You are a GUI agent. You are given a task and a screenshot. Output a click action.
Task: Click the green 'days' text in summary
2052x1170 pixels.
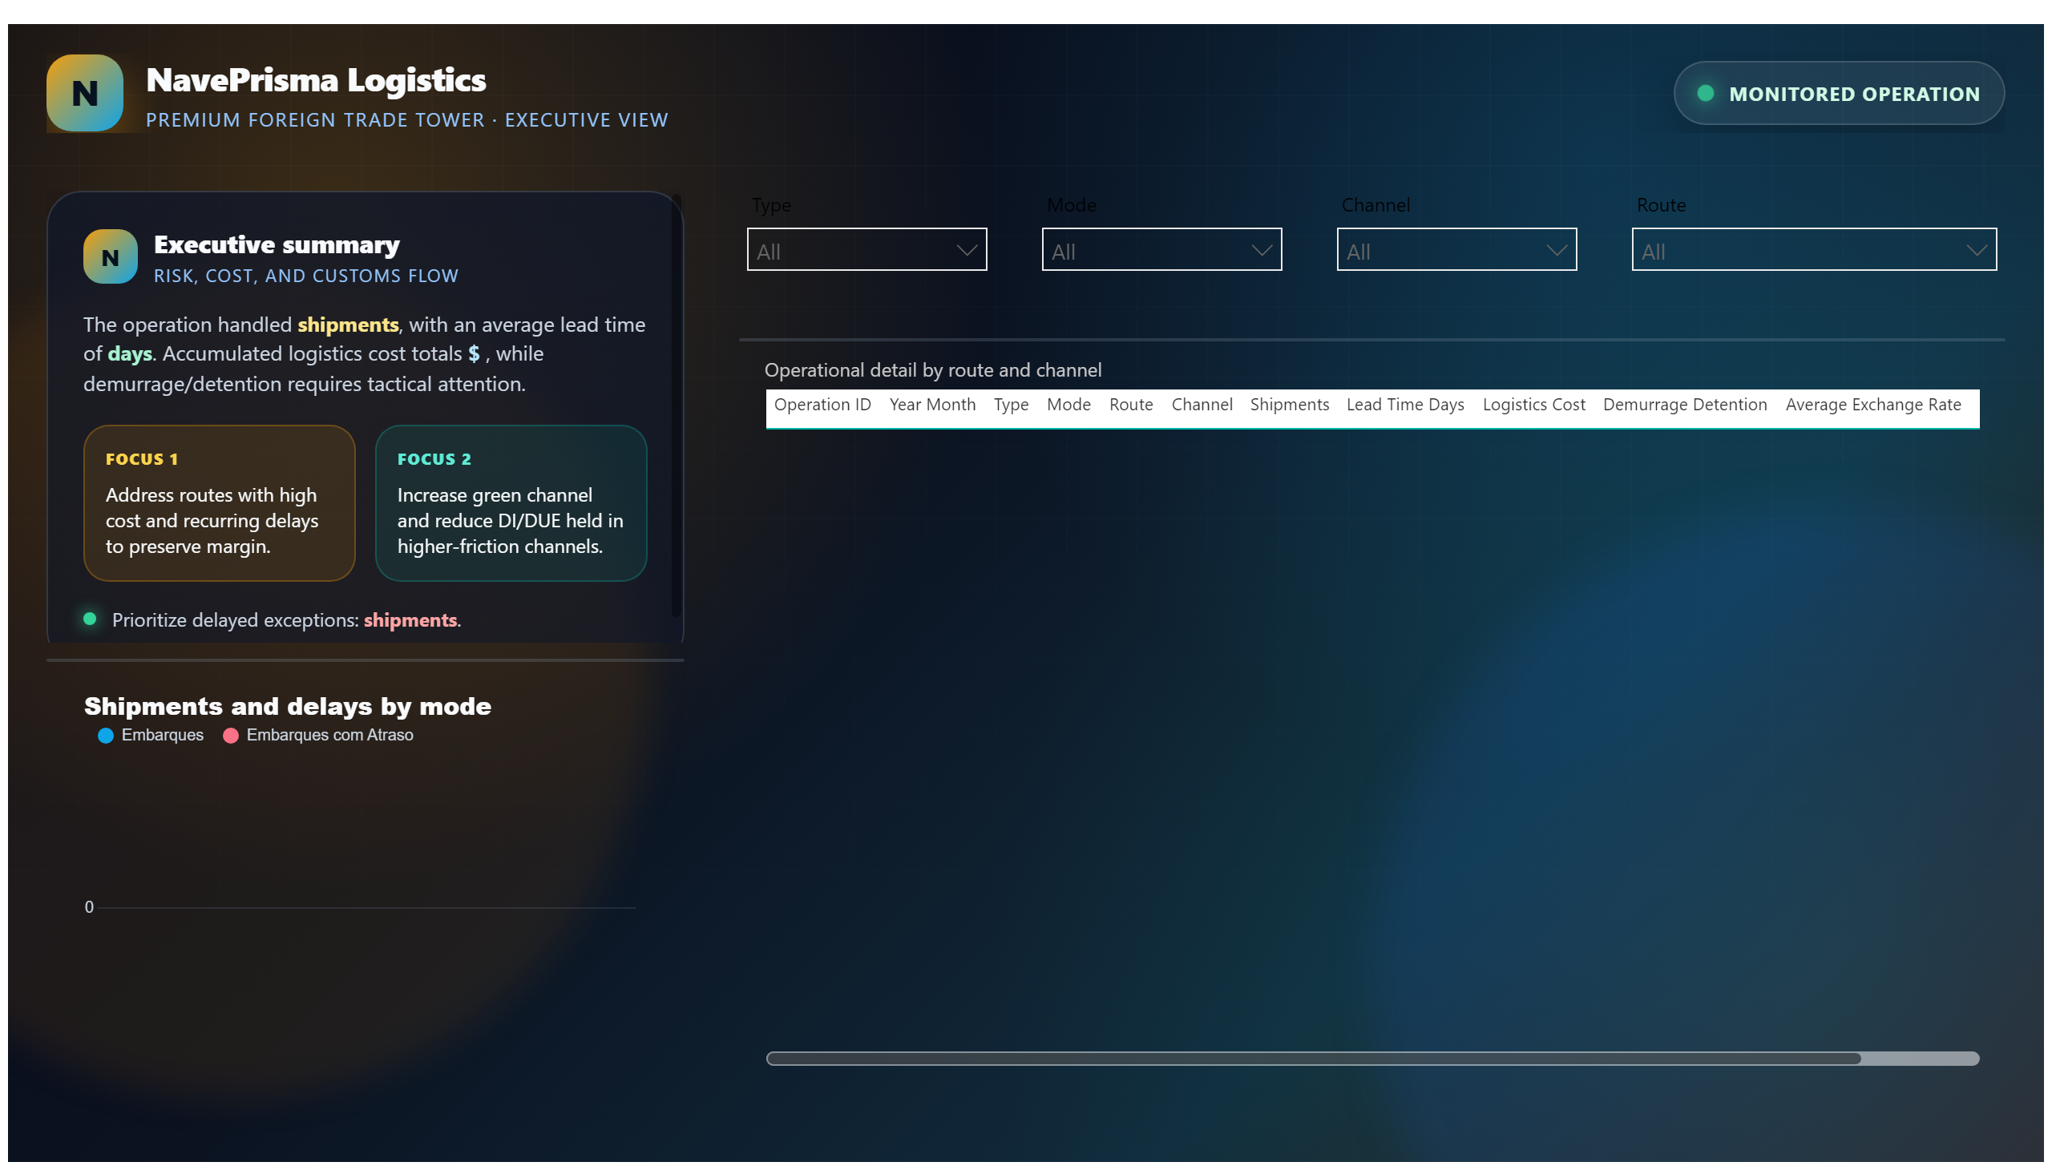pyautogui.click(x=129, y=354)
